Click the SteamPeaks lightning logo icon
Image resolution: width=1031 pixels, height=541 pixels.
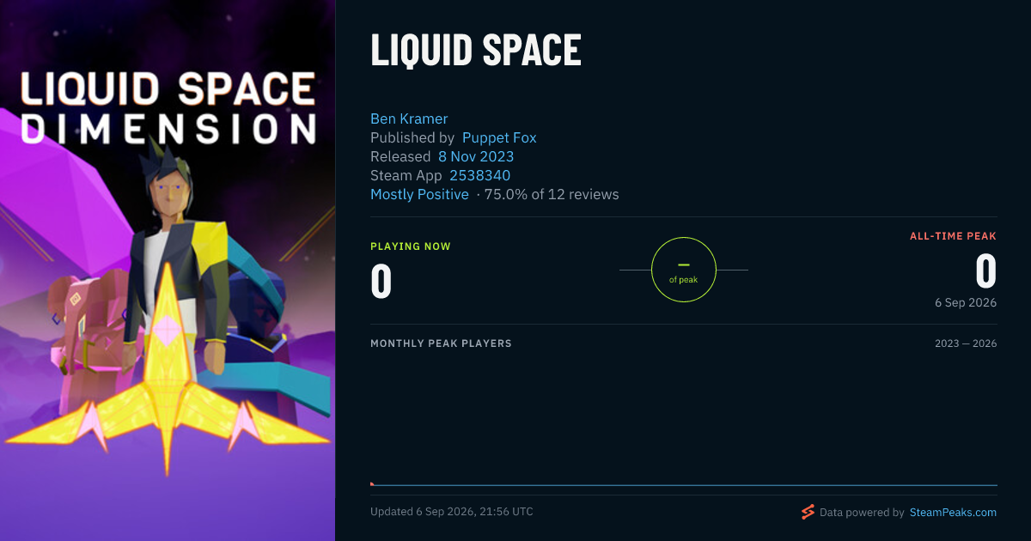tap(808, 512)
